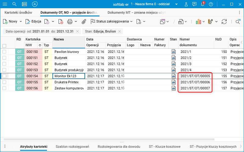The height and width of the screenshot is (152, 244).
Task: Click status icon for document 2021/ST/OT/00007
Action: click(174, 88)
